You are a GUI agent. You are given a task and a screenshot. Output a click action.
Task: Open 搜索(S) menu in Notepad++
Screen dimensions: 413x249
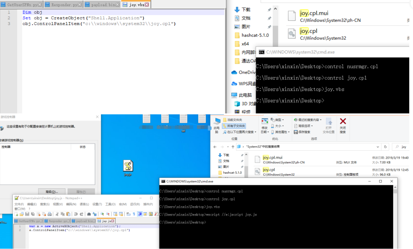point(45,204)
